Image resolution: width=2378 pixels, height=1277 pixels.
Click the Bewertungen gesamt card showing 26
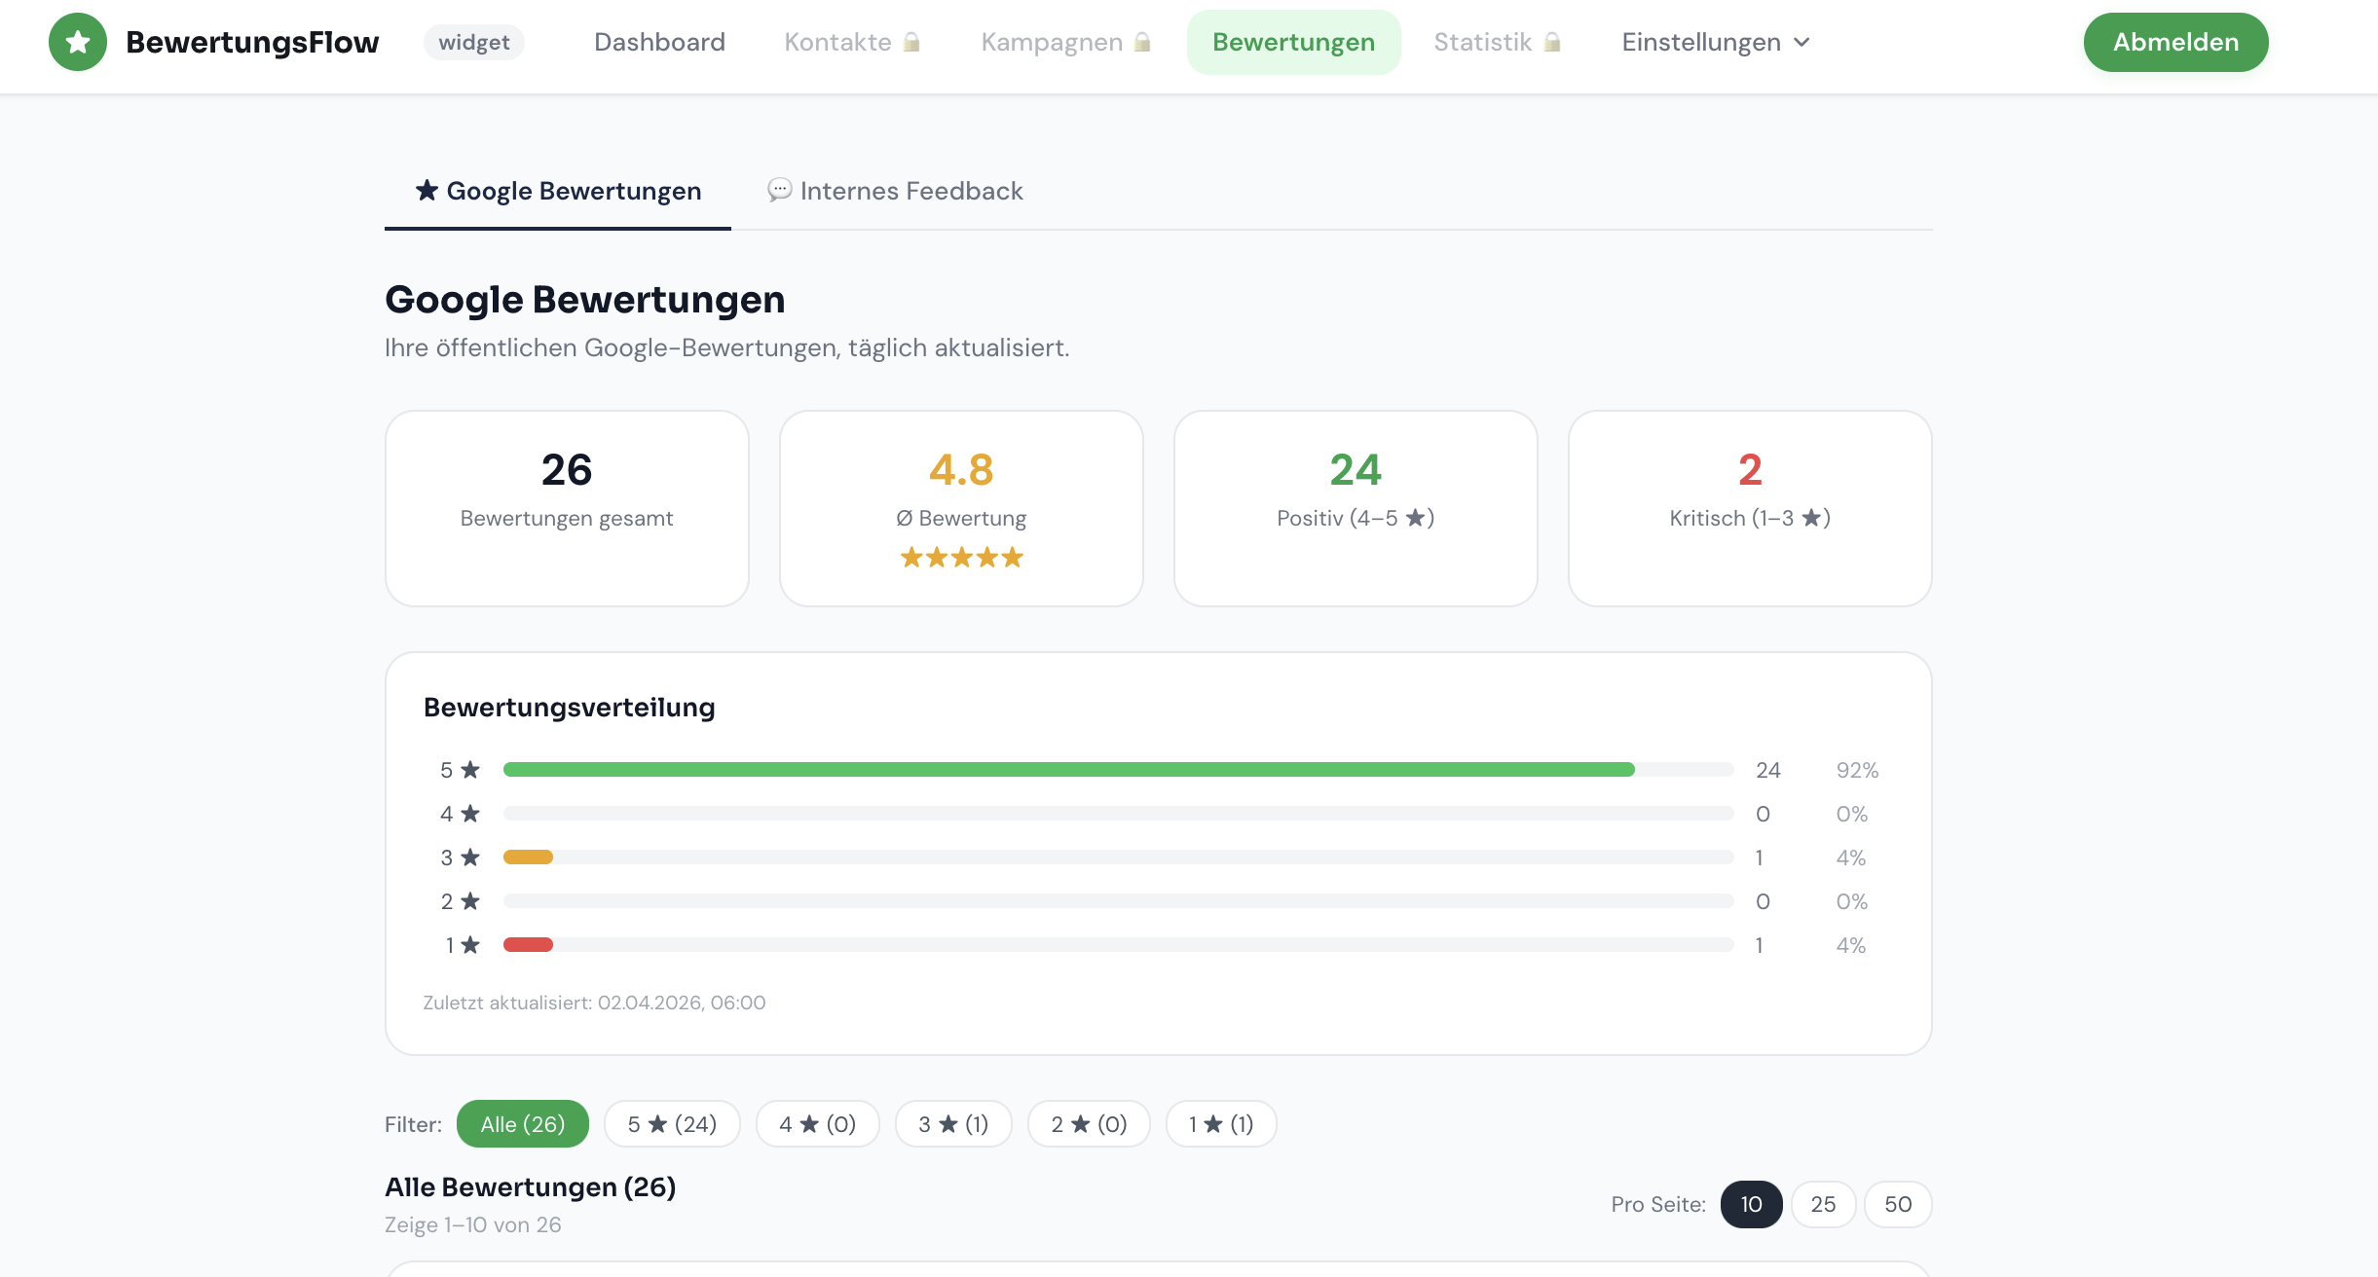point(567,508)
